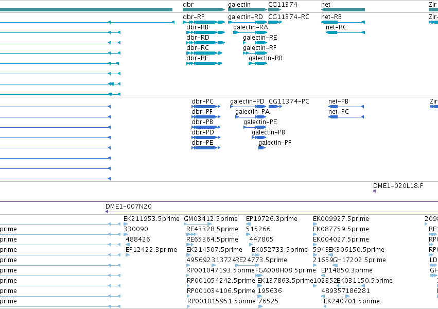Select the EK214507.5prime EST
The width and height of the screenshot is (438, 309).
click(x=188, y=255)
